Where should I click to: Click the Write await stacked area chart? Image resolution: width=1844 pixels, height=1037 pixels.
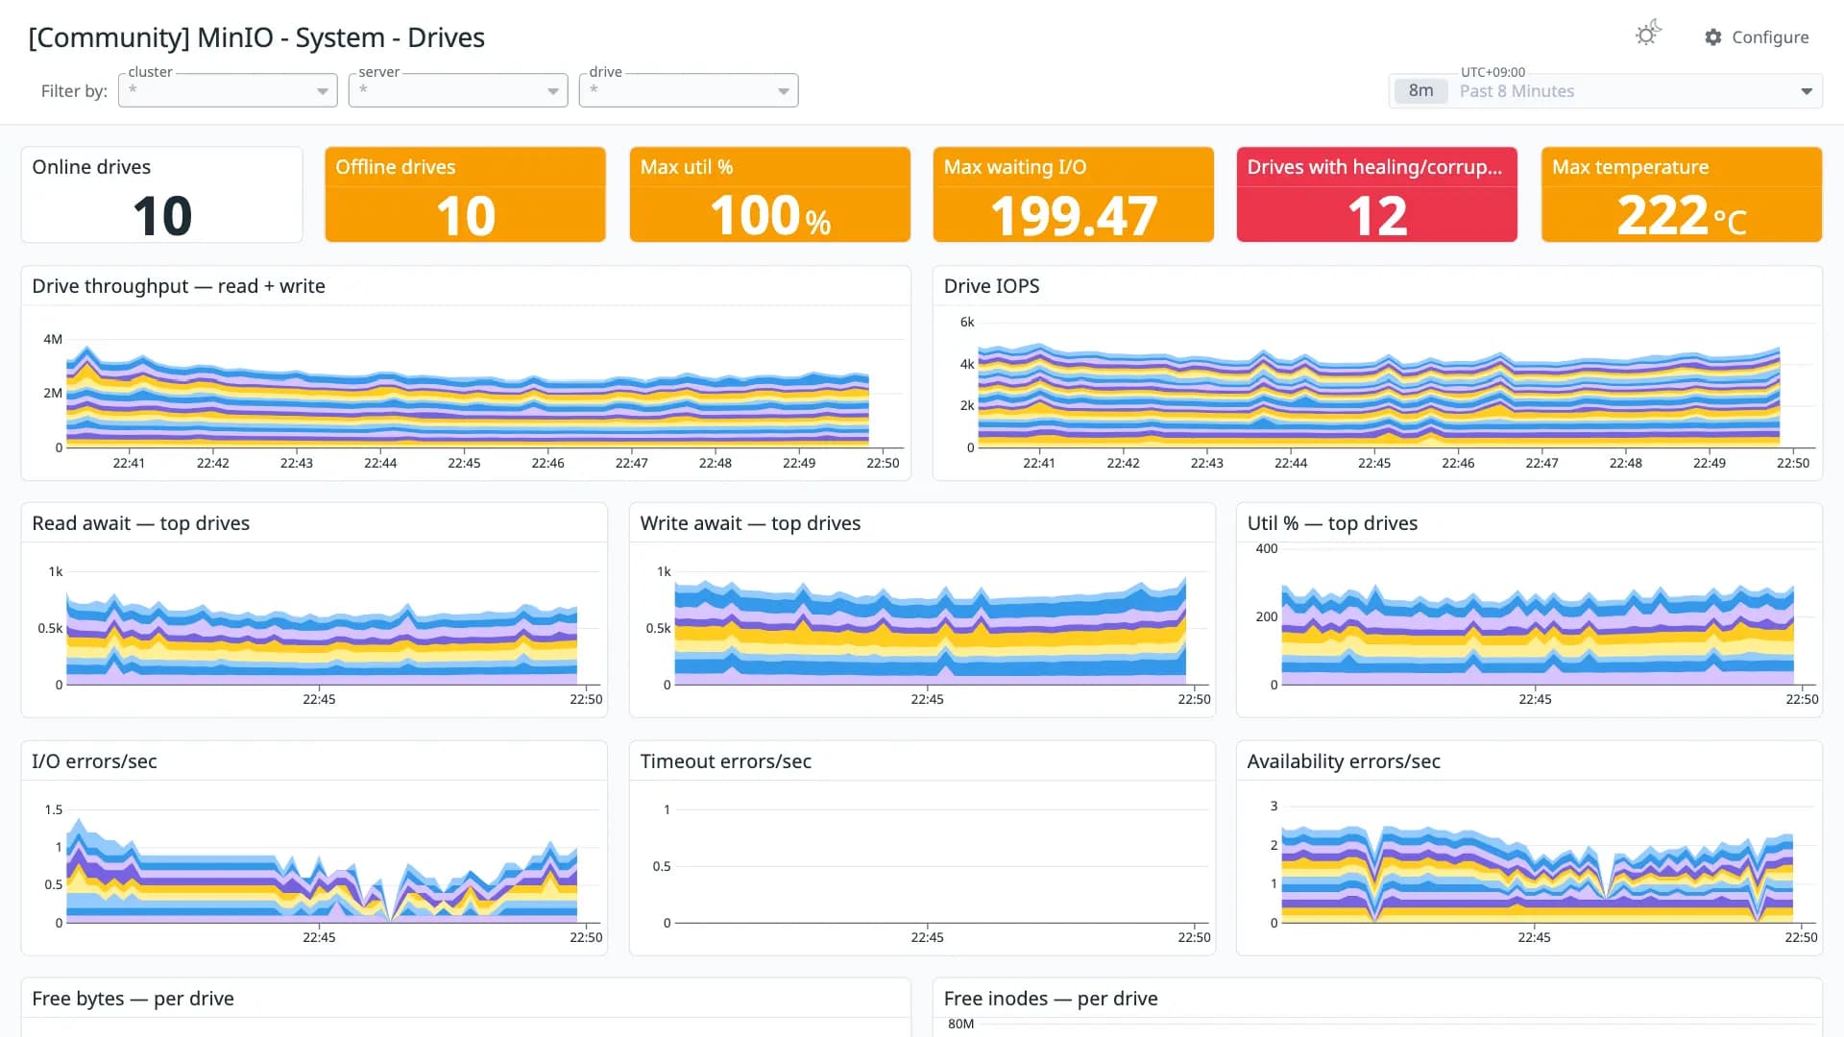[930, 631]
